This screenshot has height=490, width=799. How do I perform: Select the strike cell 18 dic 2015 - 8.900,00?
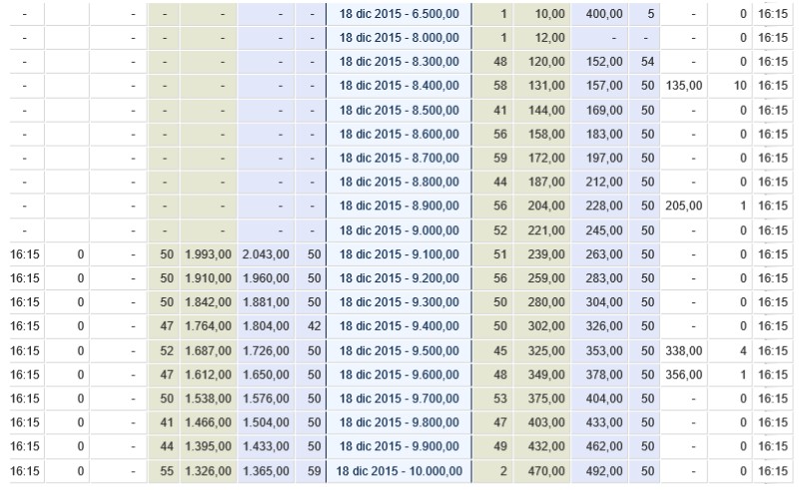[x=399, y=206]
